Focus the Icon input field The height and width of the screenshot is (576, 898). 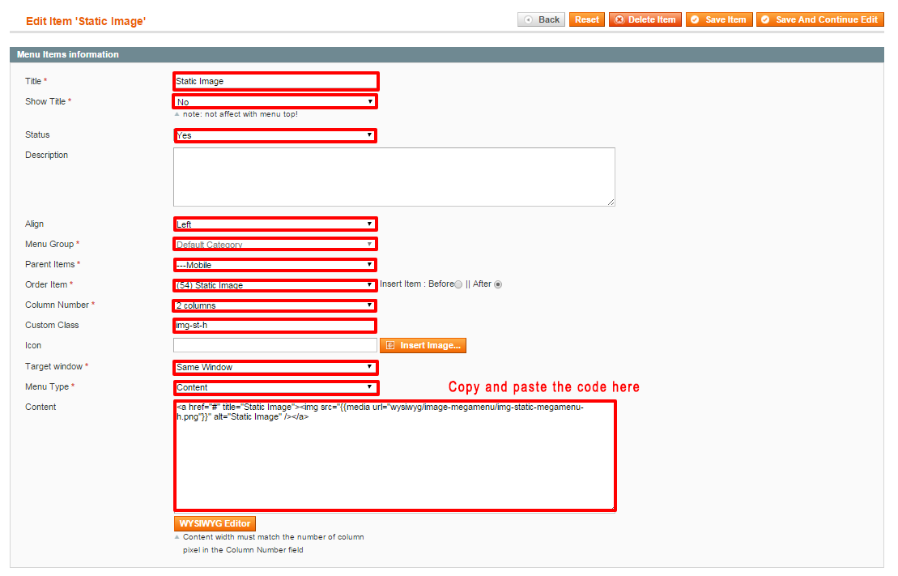coord(275,345)
